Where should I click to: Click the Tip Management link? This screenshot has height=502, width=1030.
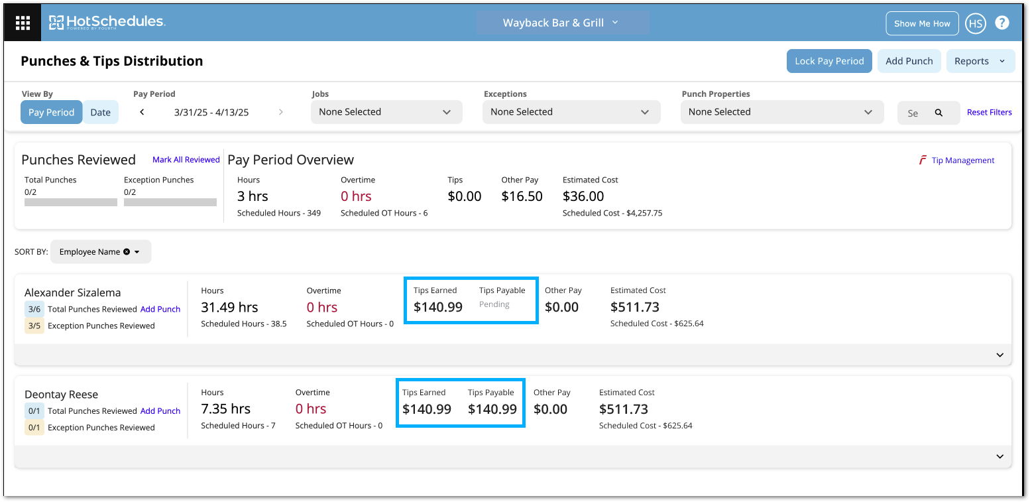[x=962, y=160]
